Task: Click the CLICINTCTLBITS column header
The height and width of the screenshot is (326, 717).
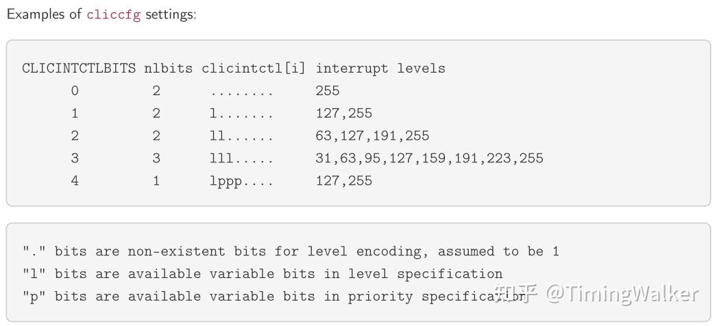Action: point(79,68)
